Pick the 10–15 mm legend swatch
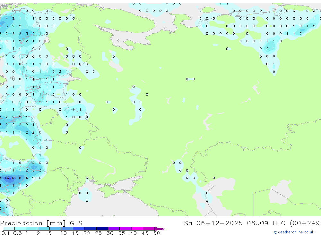Screen dimensions: 321x235 point(67,229)
